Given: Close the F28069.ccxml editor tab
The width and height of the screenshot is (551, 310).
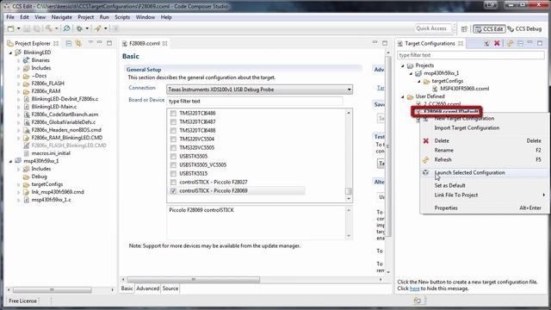Looking at the screenshot, I should (164, 43).
